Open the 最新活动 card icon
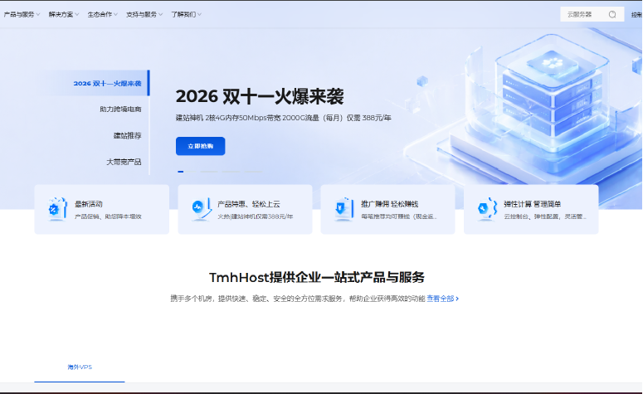This screenshot has height=394, width=643. coord(56,209)
